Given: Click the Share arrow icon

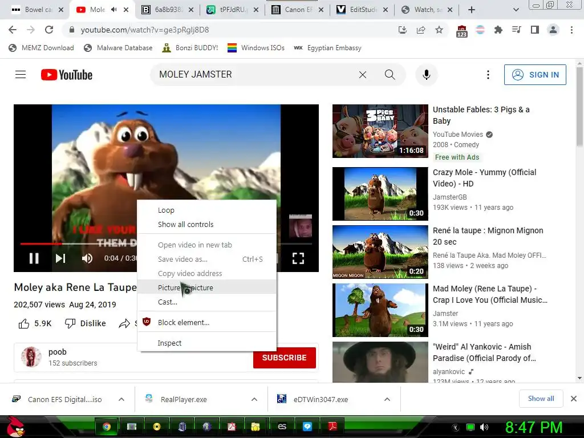Looking at the screenshot, I should coord(124,323).
